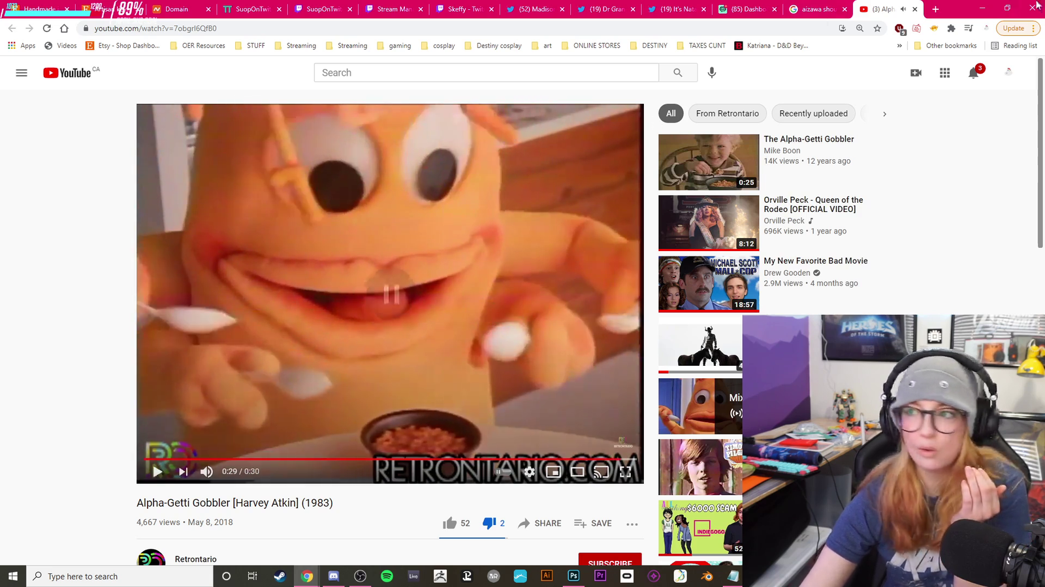
Task: Expand hidden bookmarks with double chevron
Action: coord(899,46)
